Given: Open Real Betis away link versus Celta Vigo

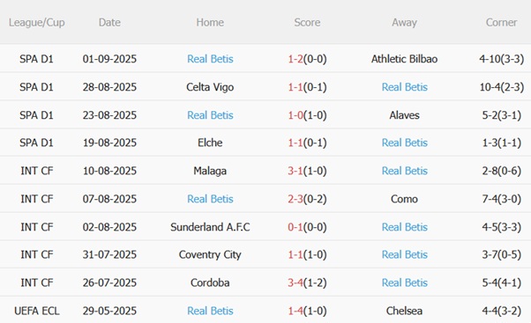Looking at the screenshot, I should click(404, 87).
